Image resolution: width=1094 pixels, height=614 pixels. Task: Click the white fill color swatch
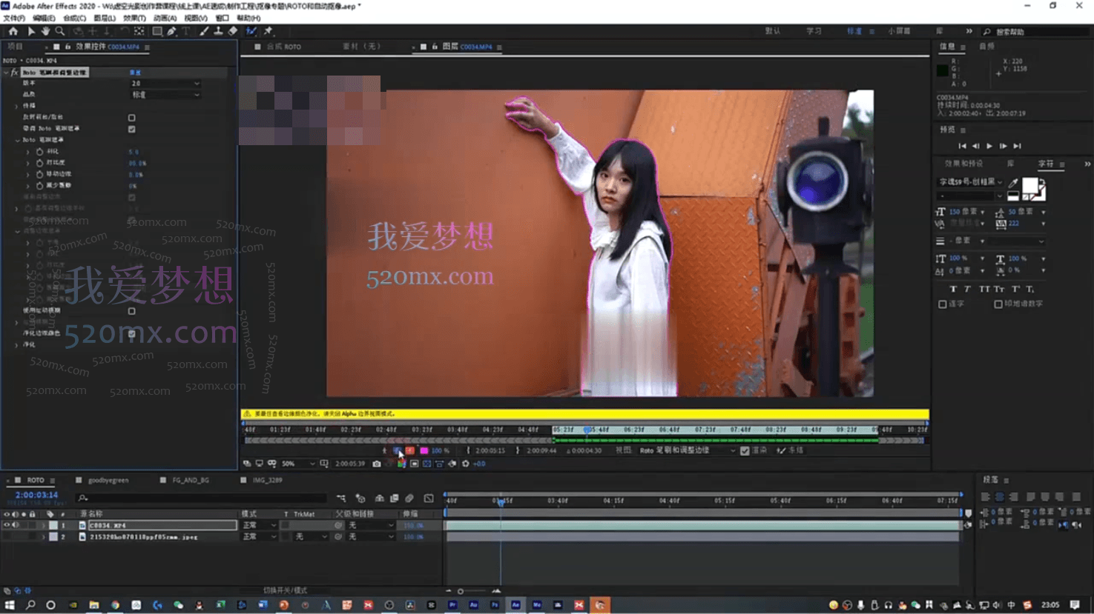(1029, 185)
